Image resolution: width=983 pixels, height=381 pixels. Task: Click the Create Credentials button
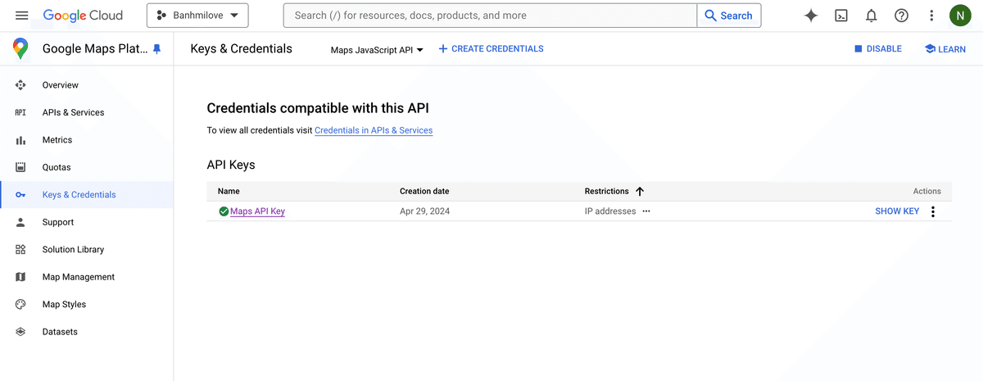coord(491,49)
